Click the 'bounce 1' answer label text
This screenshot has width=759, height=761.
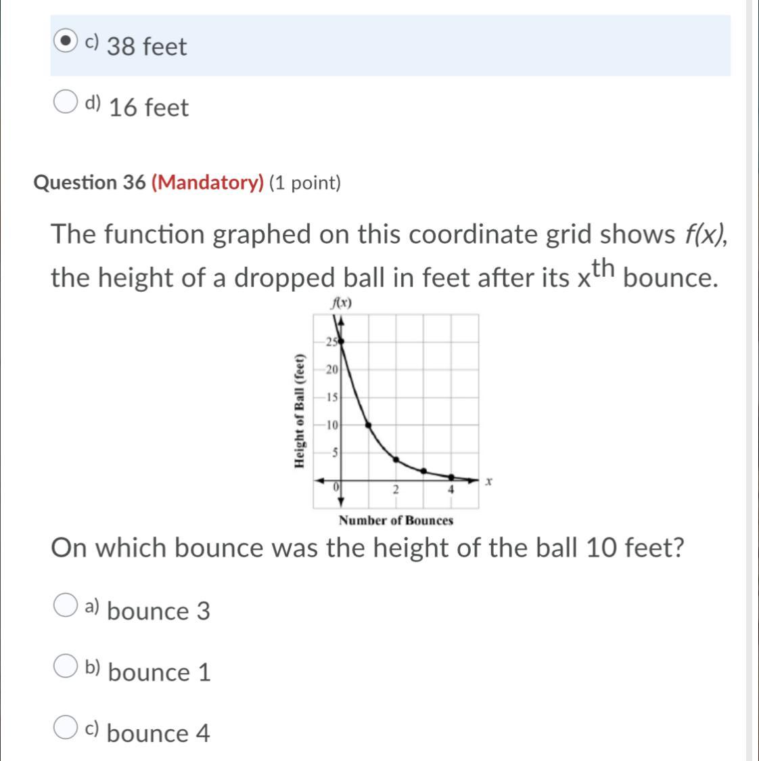pos(160,672)
